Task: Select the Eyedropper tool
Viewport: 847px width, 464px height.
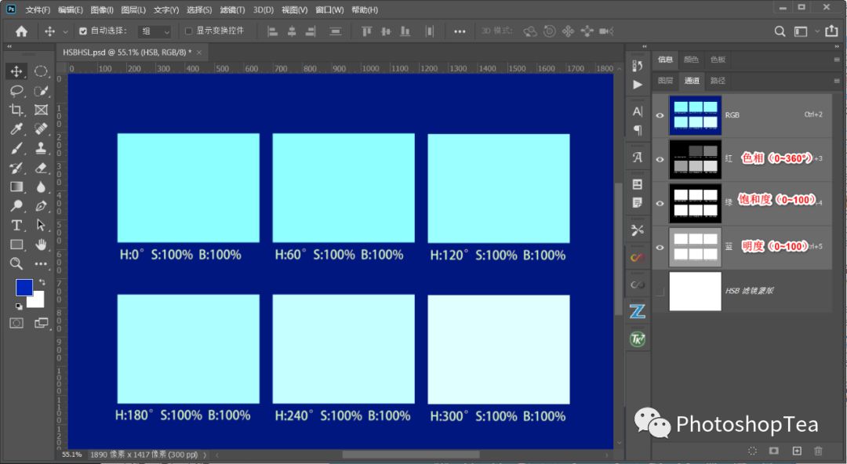Action: coord(16,129)
